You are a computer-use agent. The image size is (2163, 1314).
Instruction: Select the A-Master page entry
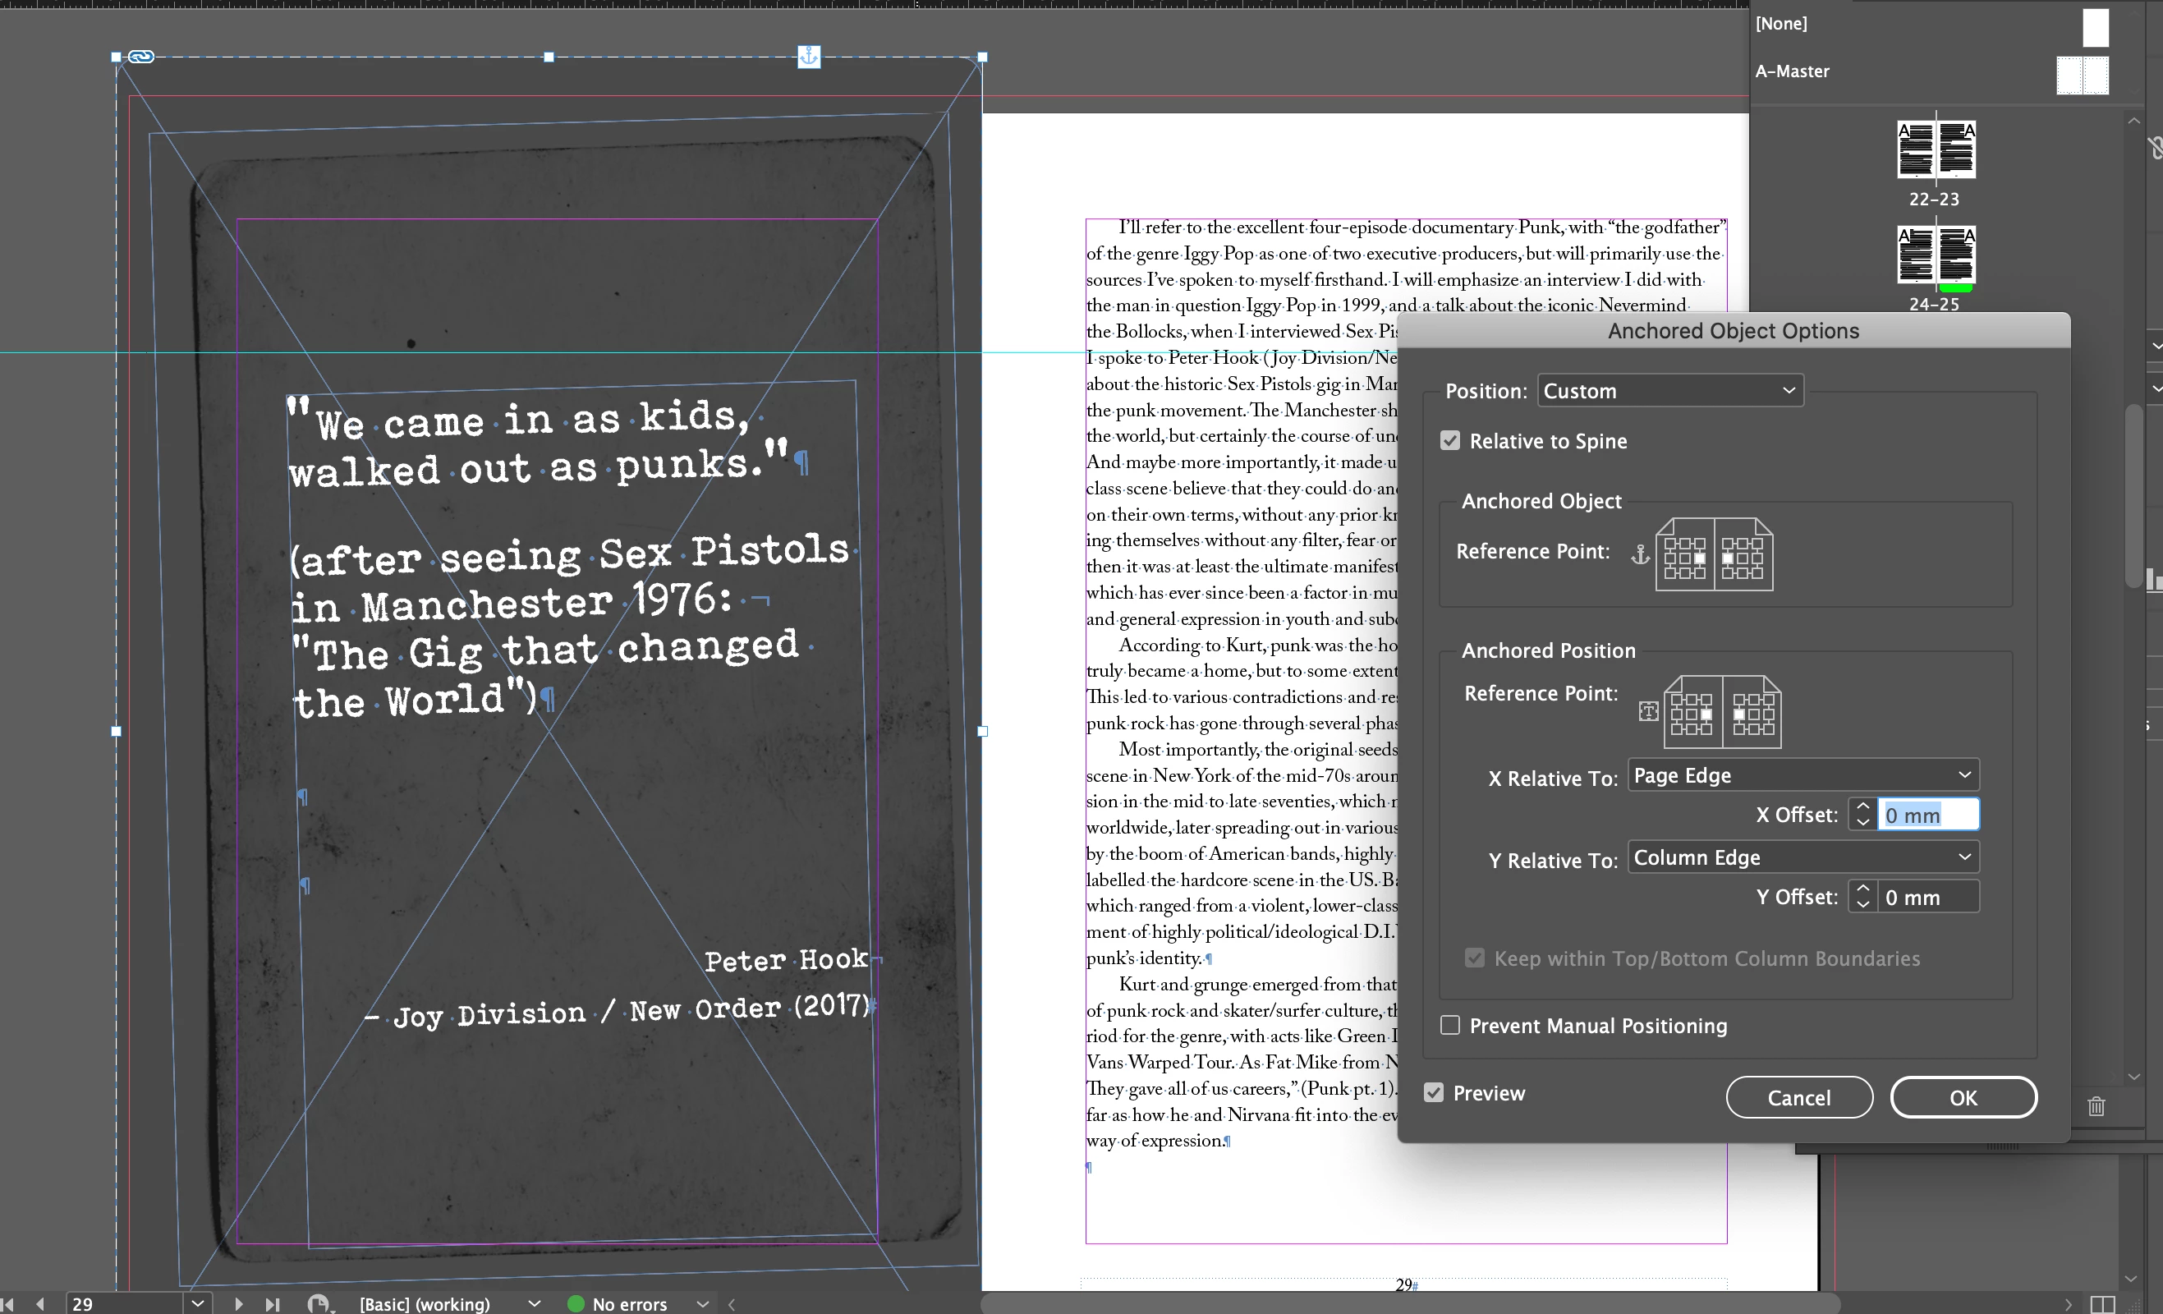[1793, 71]
